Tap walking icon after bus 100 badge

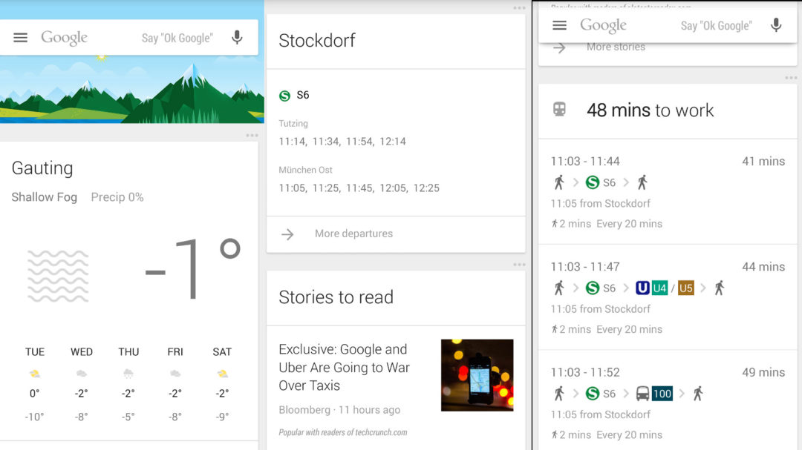coord(698,394)
